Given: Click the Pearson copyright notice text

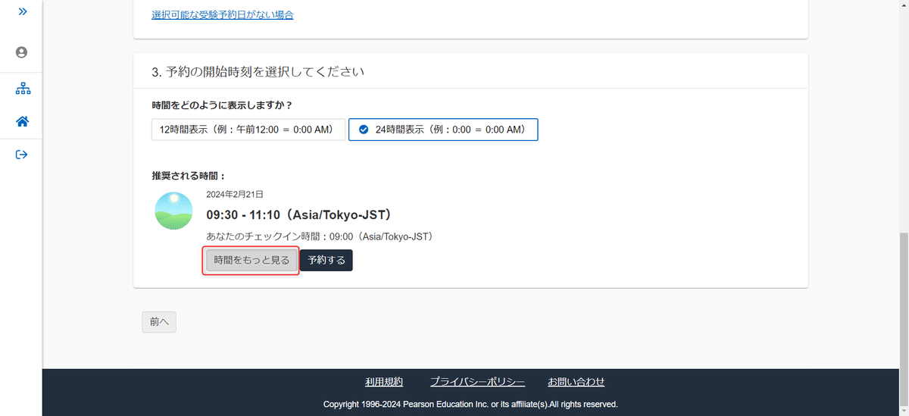Looking at the screenshot, I should [470, 404].
